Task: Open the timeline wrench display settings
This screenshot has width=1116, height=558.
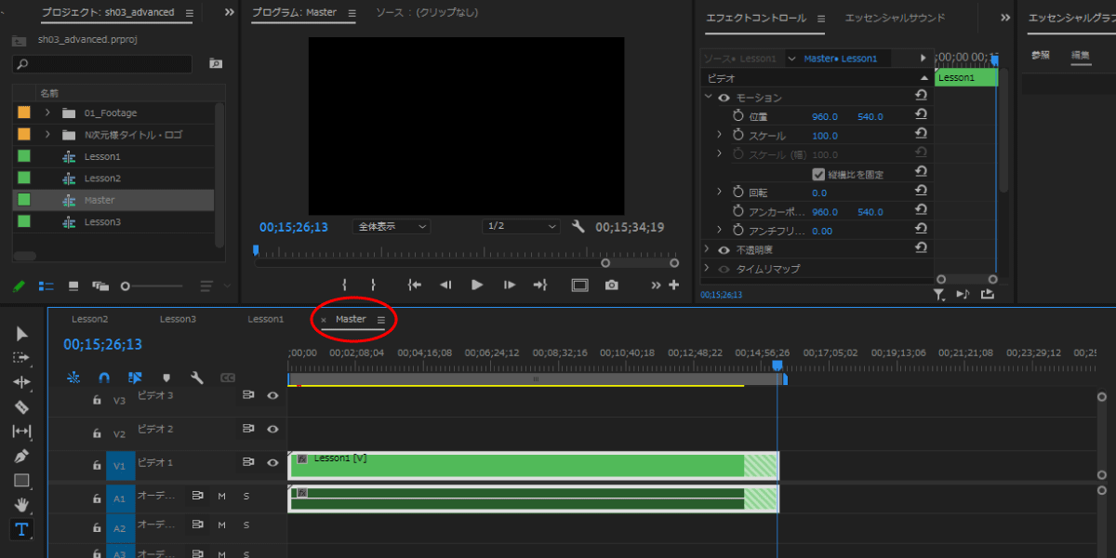Action: pyautogui.click(x=196, y=378)
